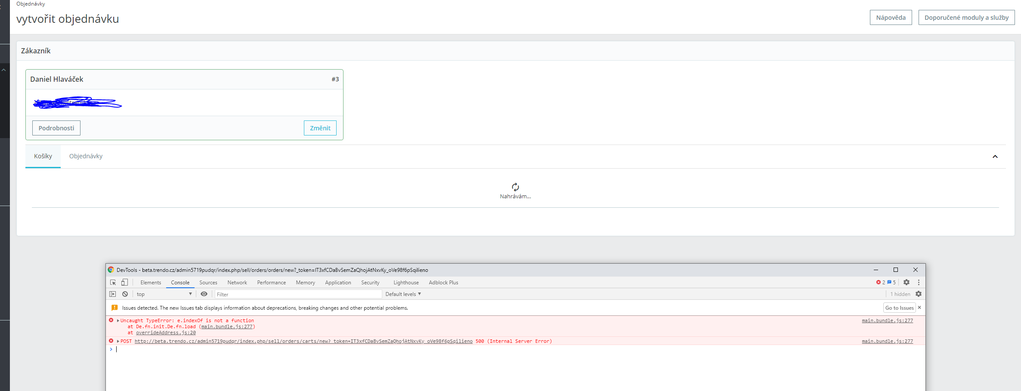Screen dimensions: 1021x391
Task: Clear the console with the ban icon
Action: pyautogui.click(x=125, y=294)
